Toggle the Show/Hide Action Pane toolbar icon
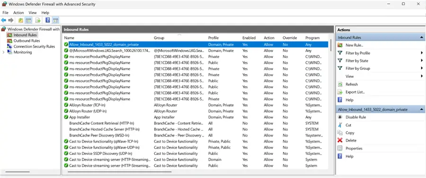Viewport: 426px width, 178px height. [55, 20]
